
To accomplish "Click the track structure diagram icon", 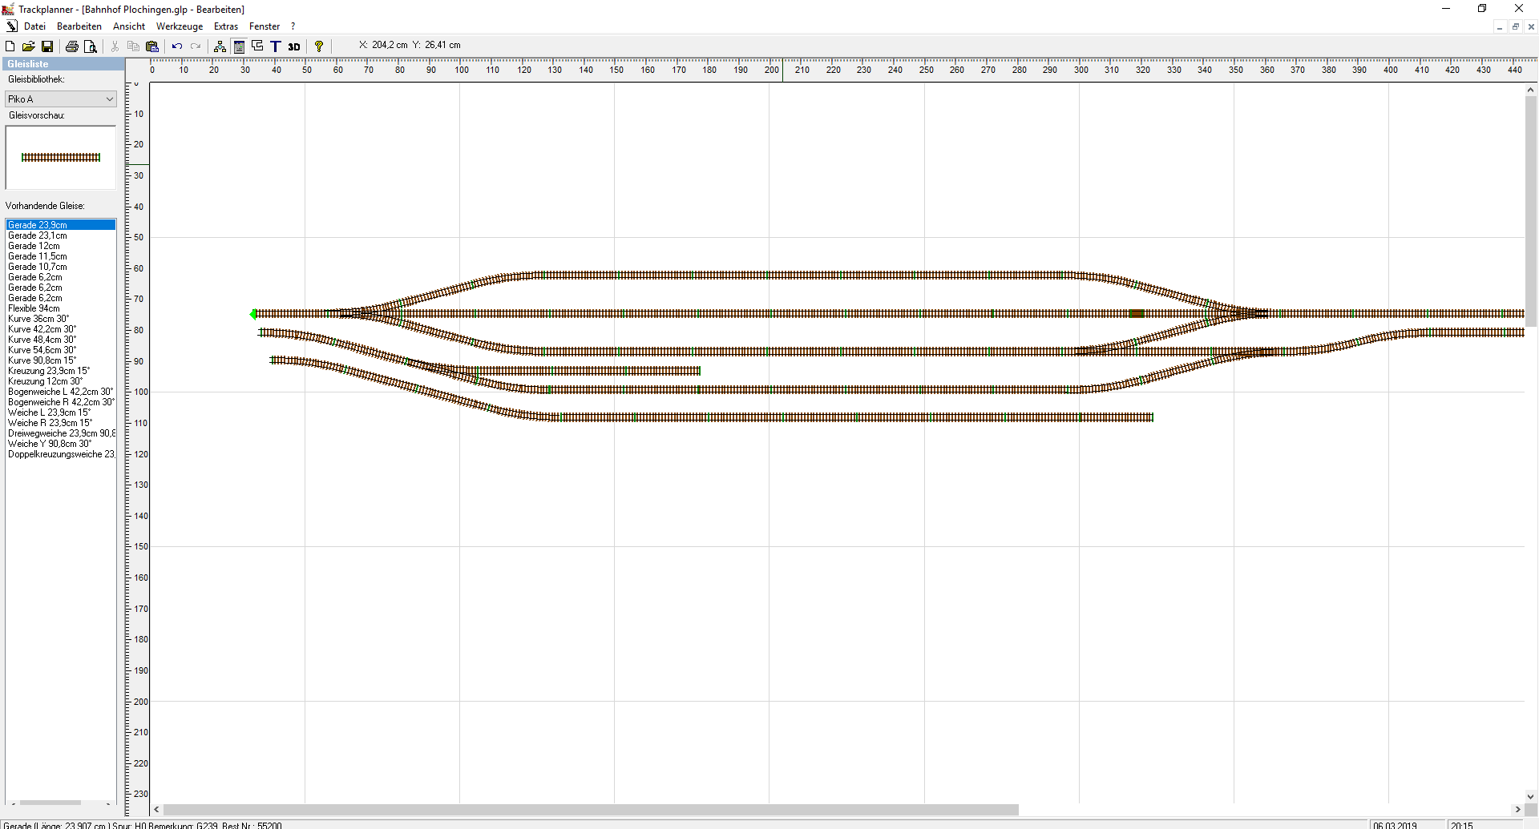I will (x=220, y=46).
